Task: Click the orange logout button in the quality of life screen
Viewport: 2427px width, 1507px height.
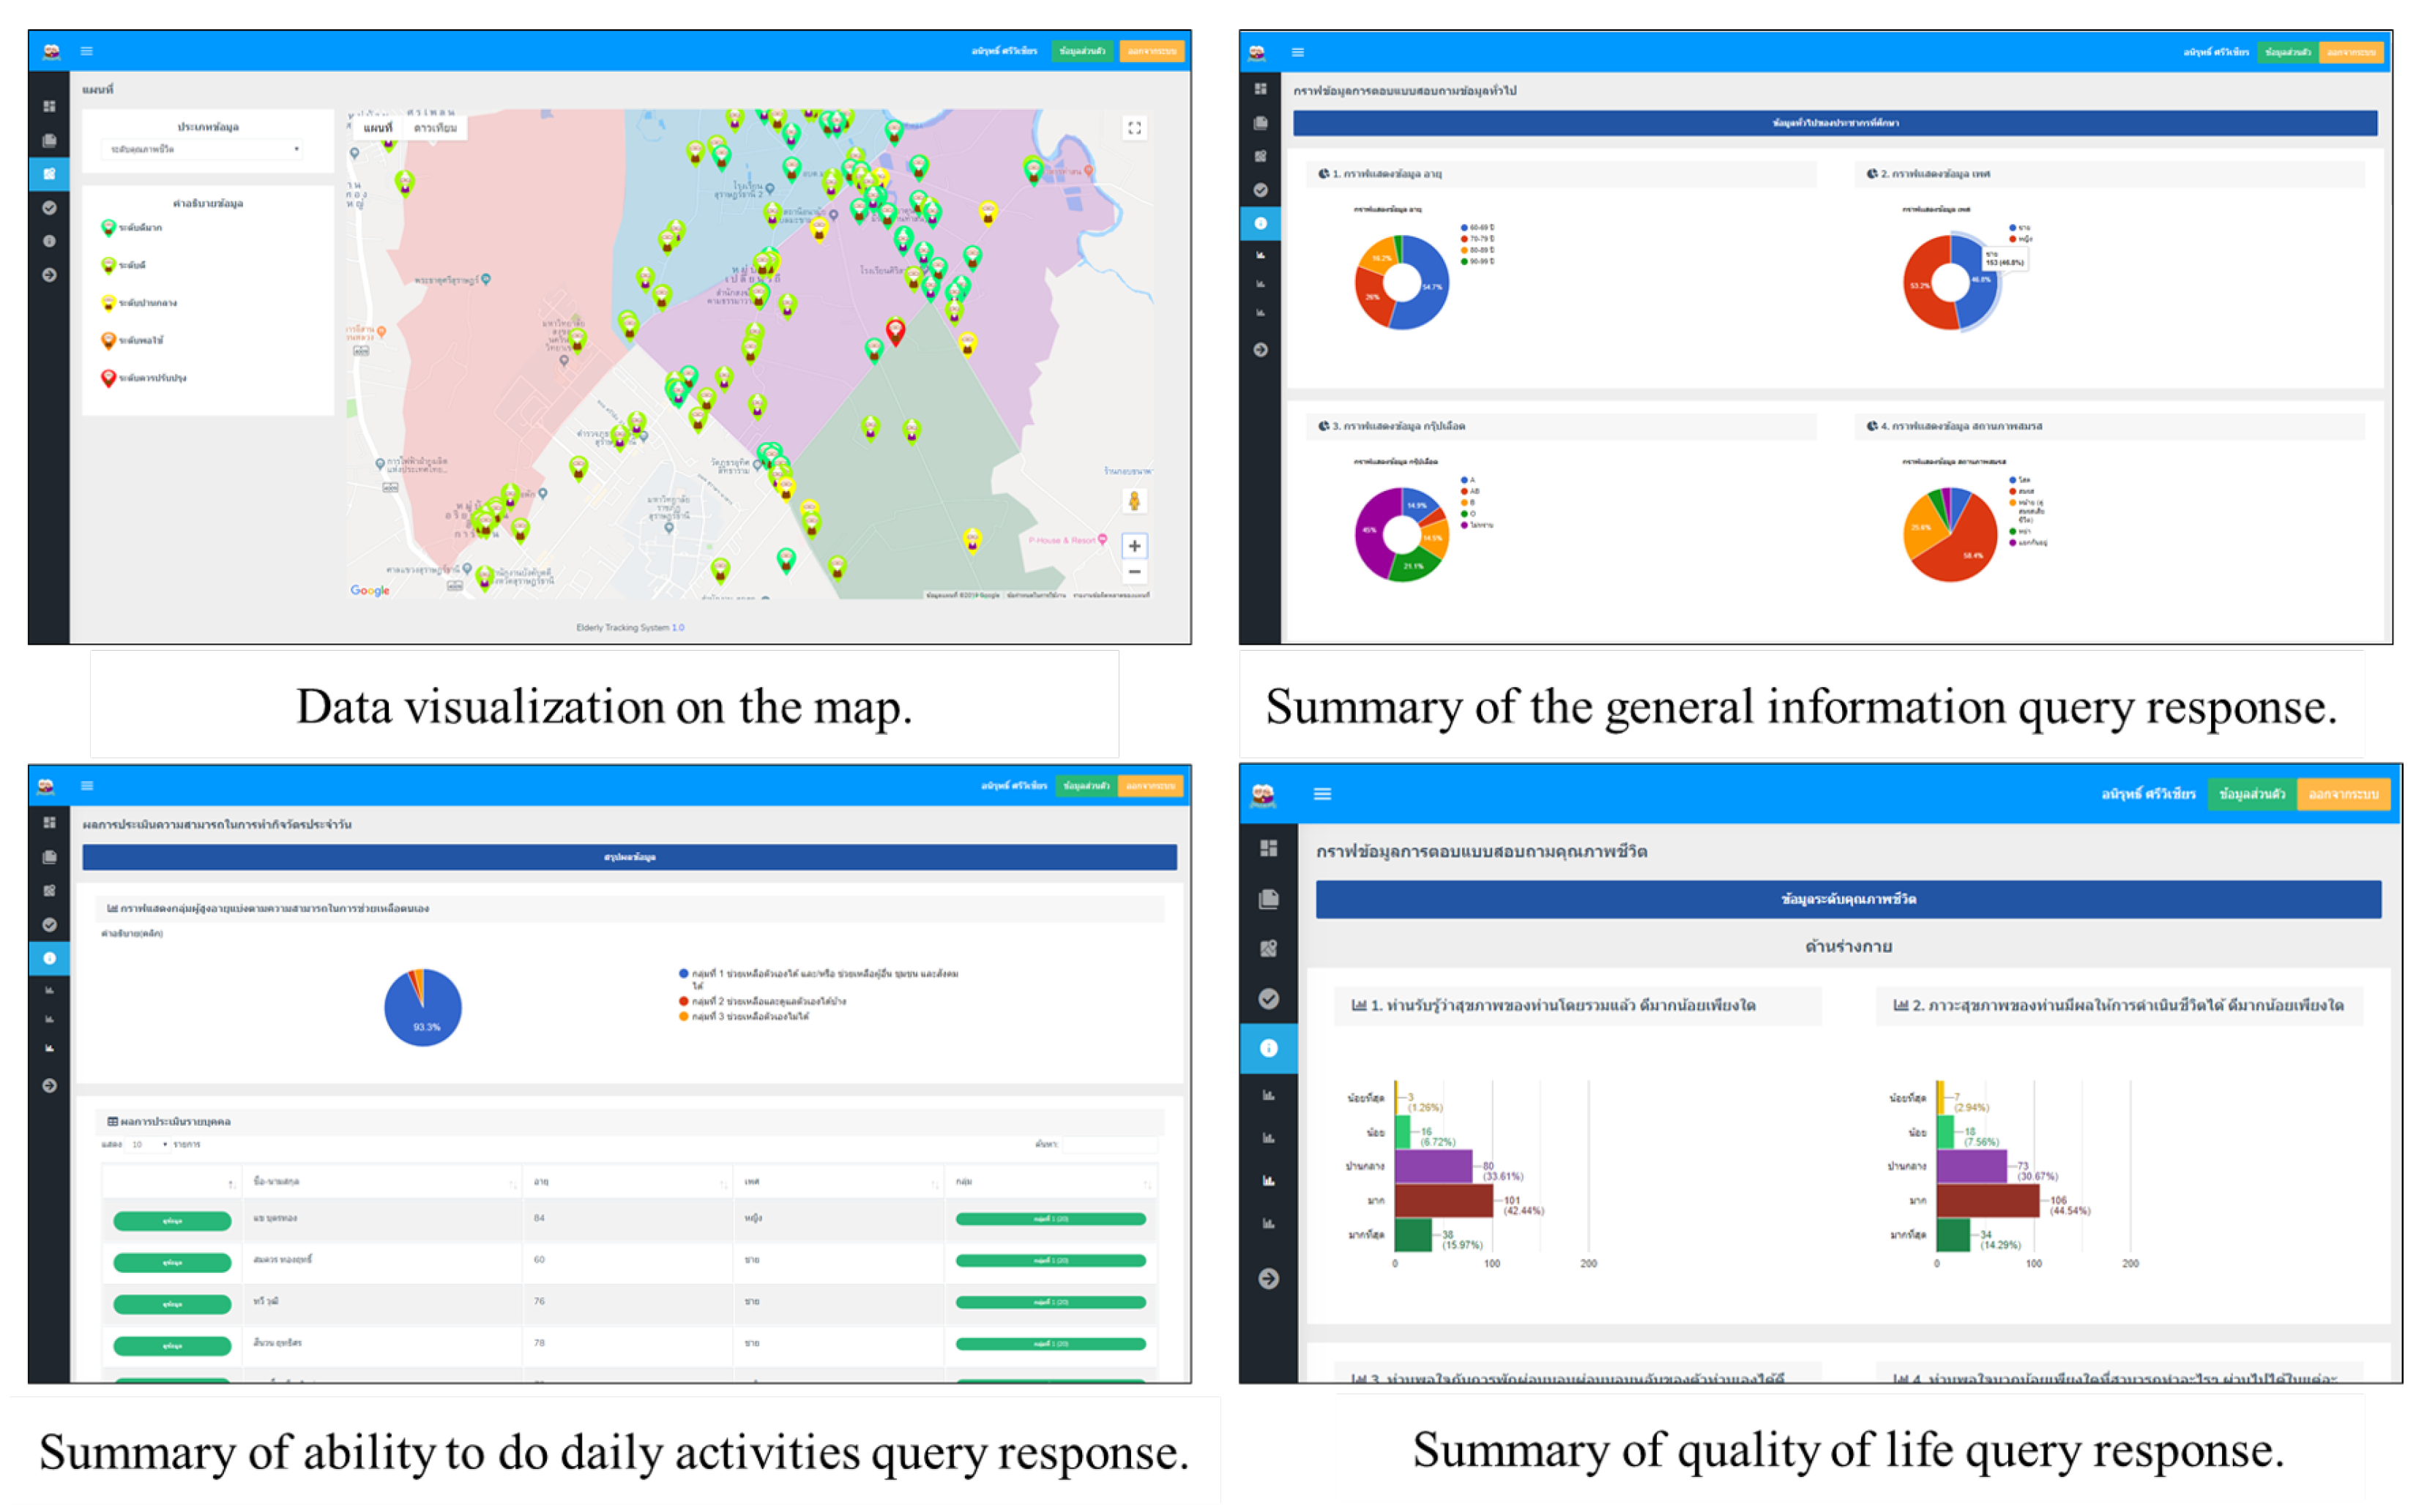Action: (x=2344, y=794)
